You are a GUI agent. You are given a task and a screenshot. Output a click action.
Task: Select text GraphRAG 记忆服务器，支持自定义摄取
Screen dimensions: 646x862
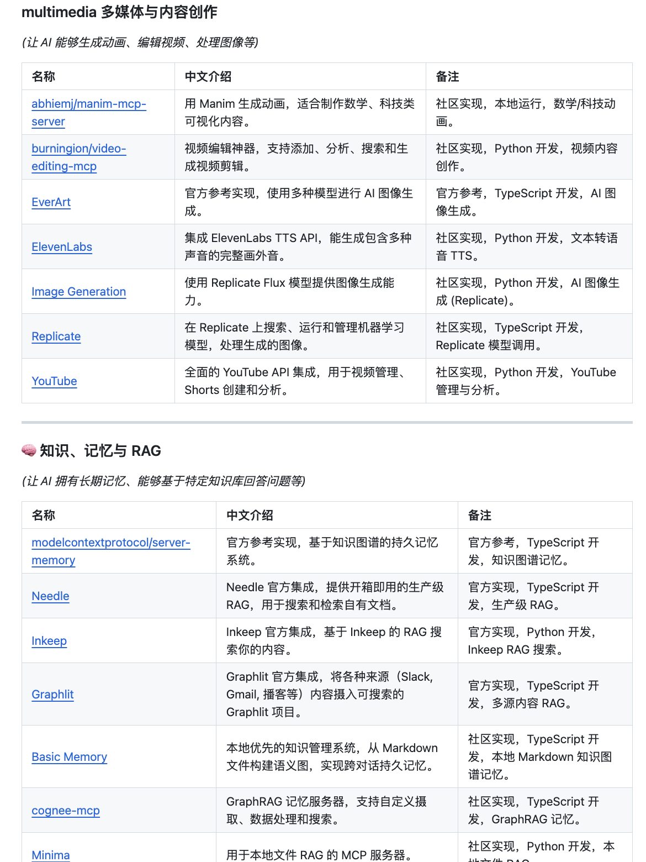327,811
